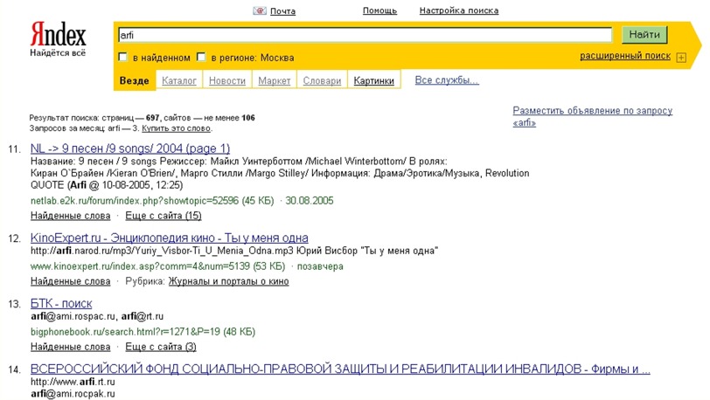
Task: Select the Везде tab
Action: coord(134,80)
